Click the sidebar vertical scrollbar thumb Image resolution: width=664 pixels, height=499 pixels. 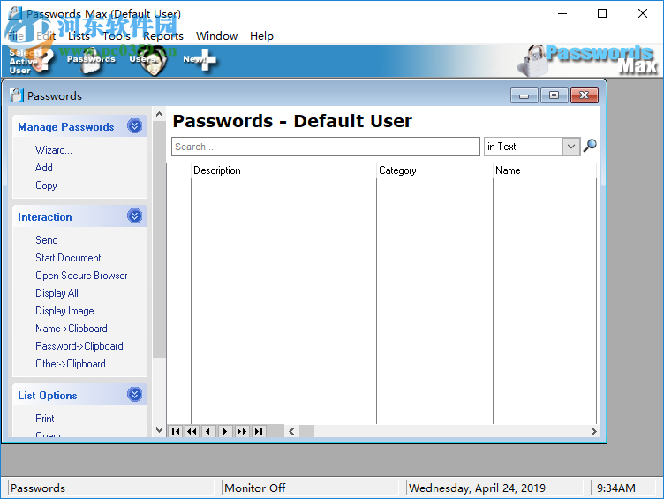tap(159, 239)
